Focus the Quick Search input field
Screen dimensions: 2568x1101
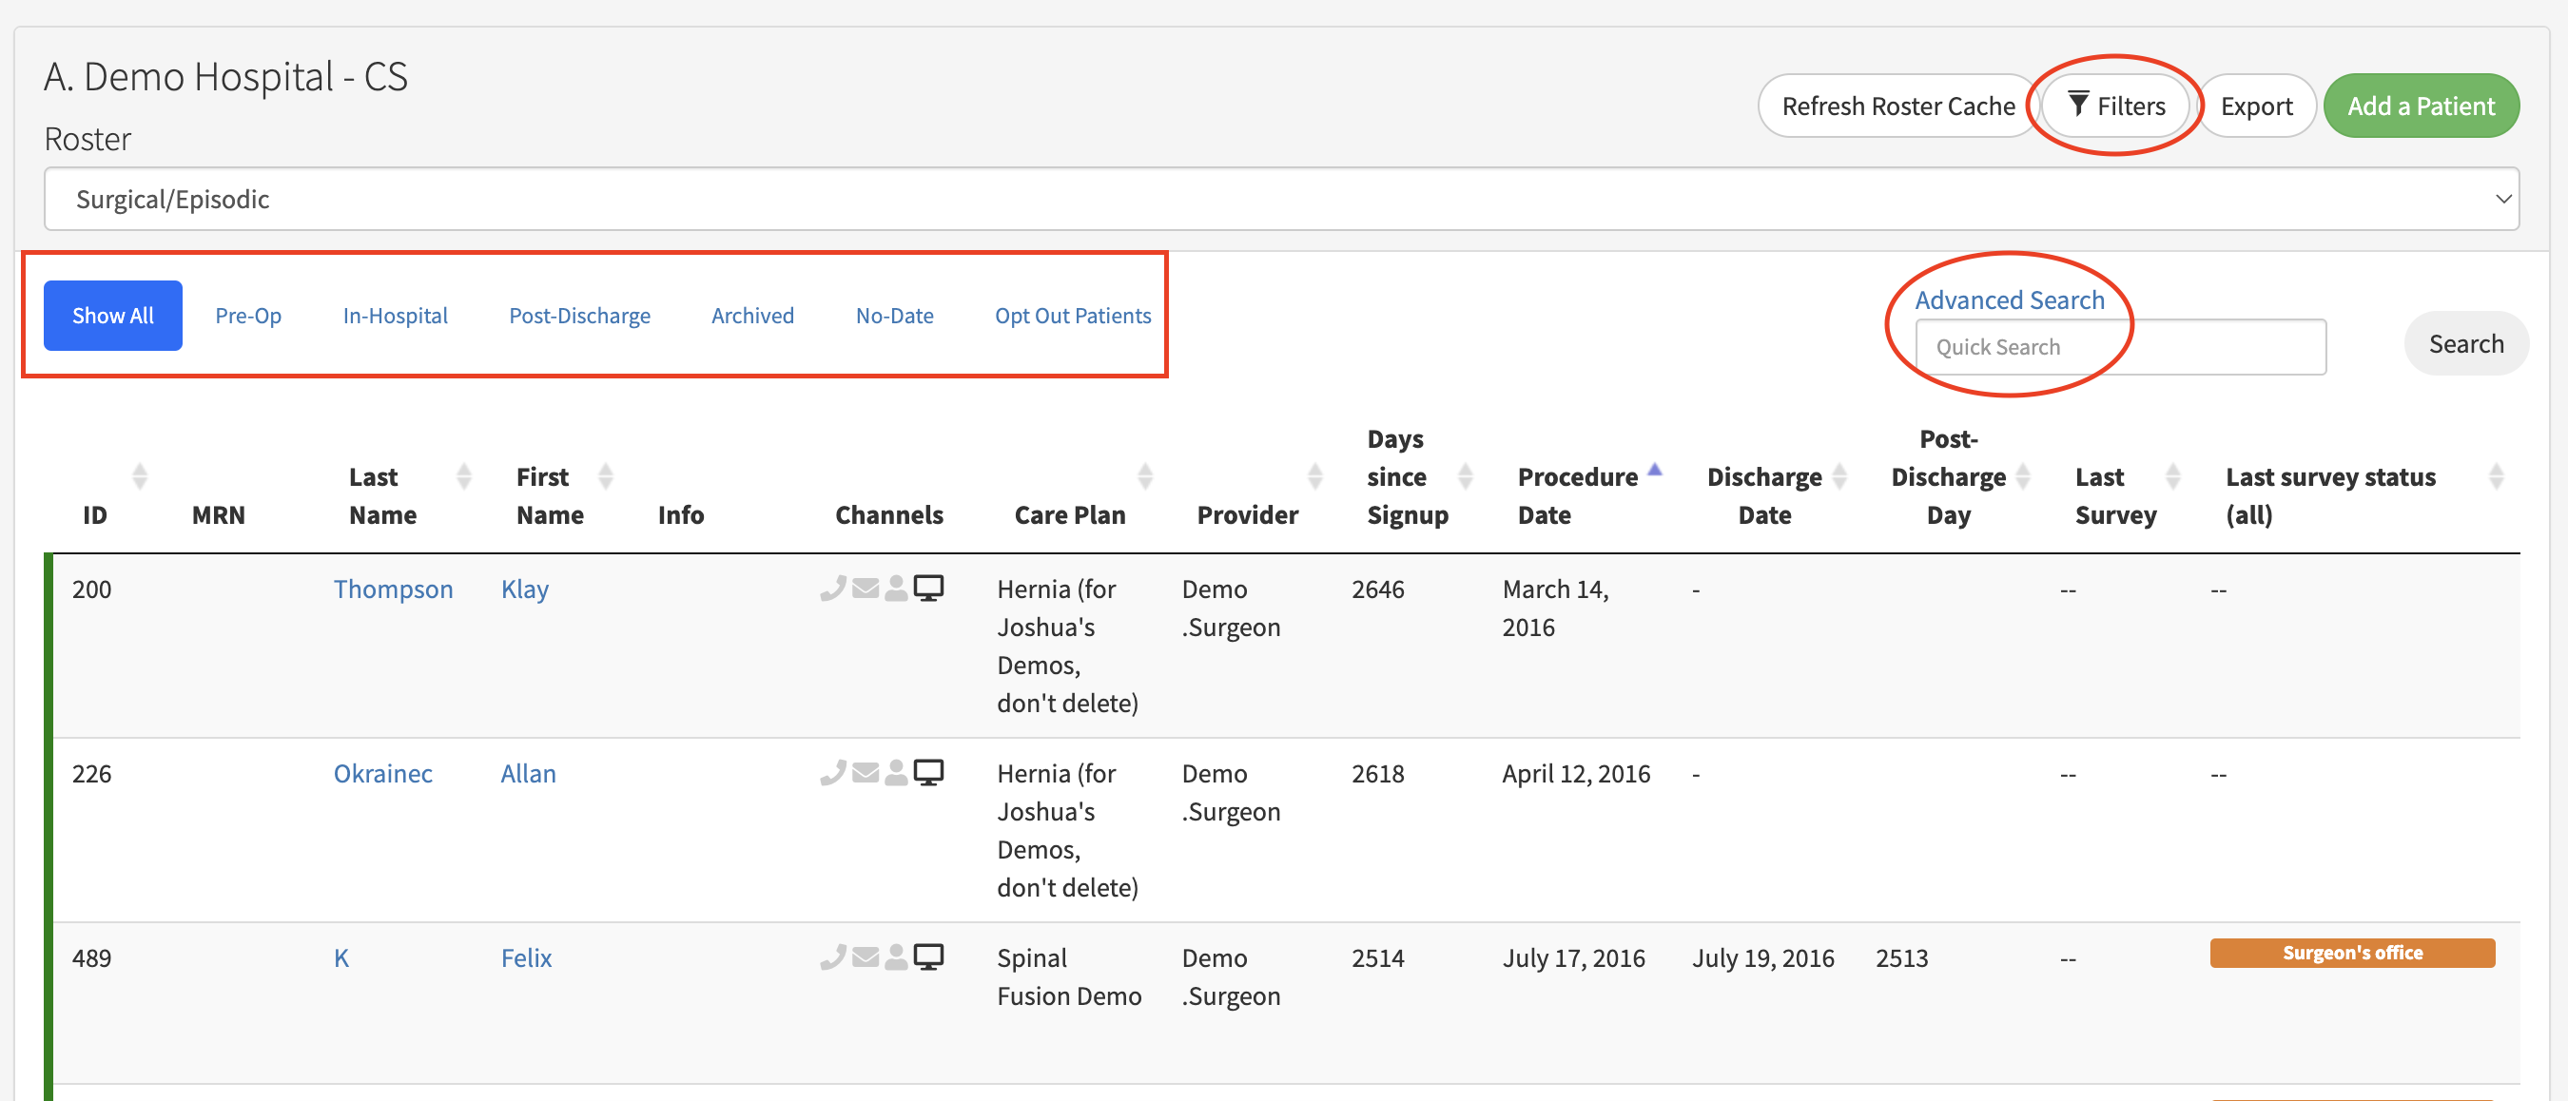[2120, 347]
